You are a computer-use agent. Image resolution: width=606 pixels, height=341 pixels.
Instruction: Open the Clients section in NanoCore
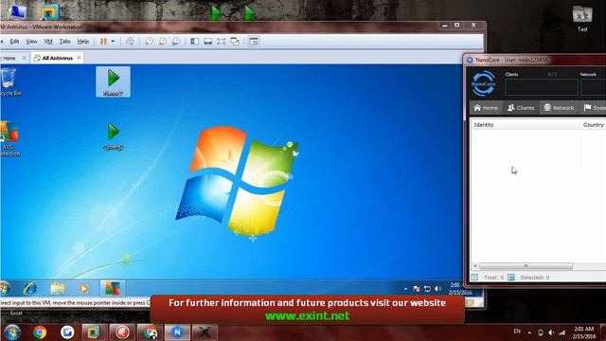pyautogui.click(x=521, y=108)
